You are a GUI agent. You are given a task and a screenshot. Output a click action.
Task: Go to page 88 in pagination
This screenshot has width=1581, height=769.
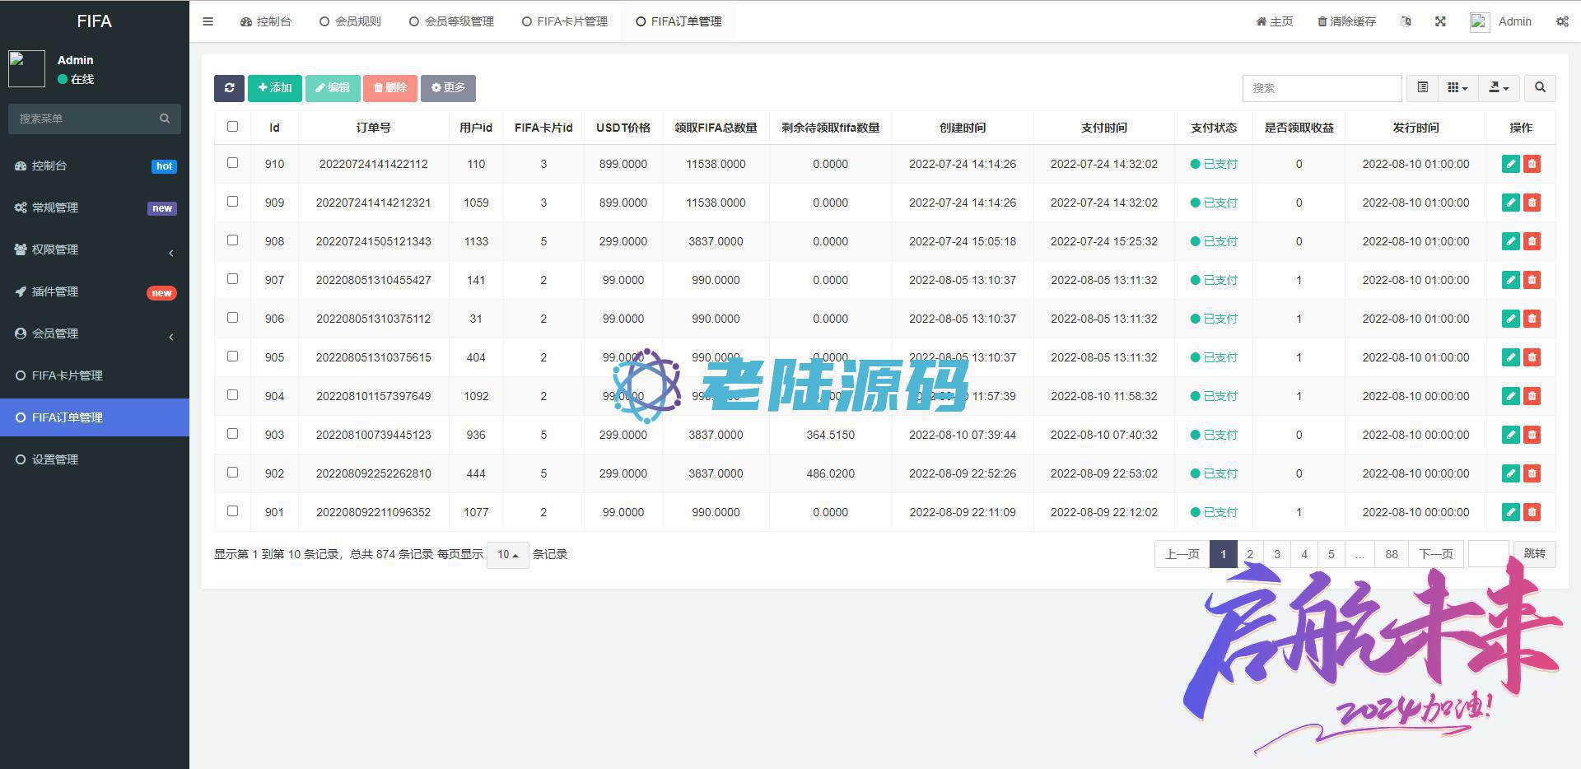(1392, 555)
